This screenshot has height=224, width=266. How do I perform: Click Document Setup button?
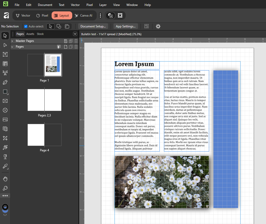click(x=93, y=26)
